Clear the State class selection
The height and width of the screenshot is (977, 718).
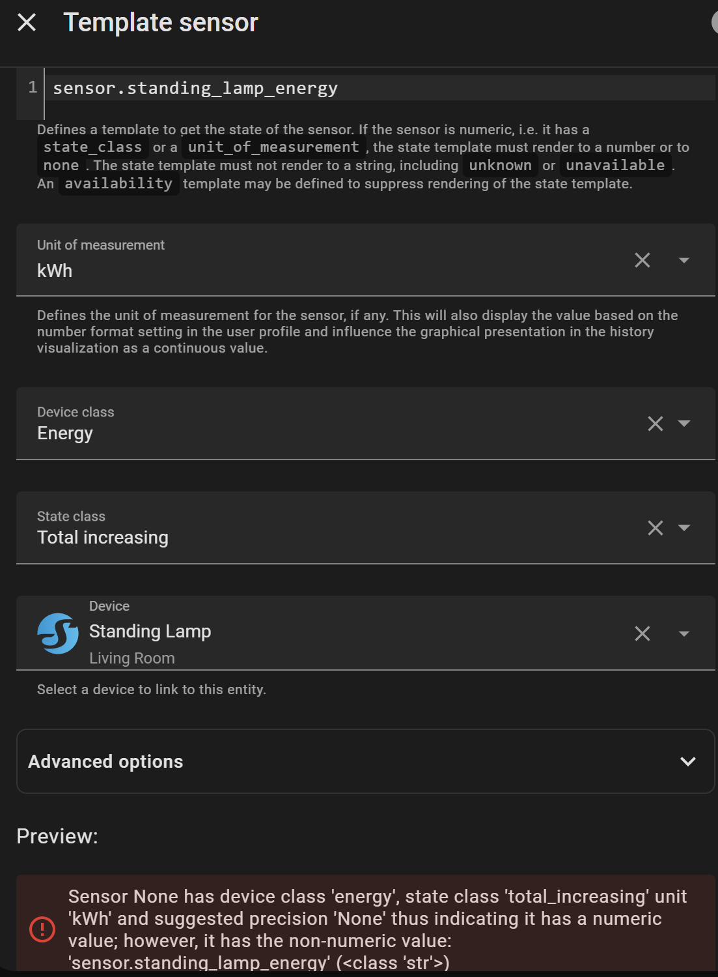click(x=656, y=528)
